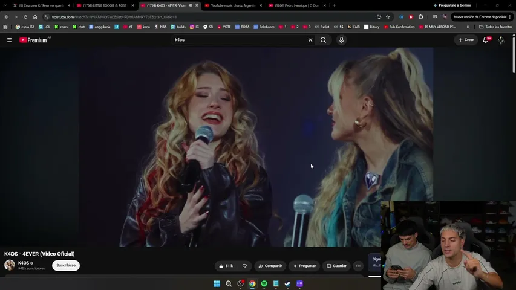
Task: Open the install/cast screen icon in address bar
Action: 379,17
